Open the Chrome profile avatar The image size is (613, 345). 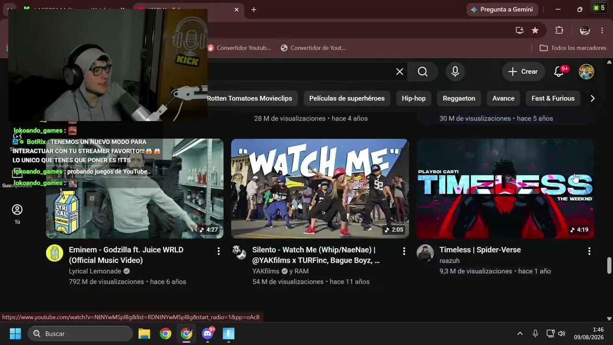tap(584, 30)
